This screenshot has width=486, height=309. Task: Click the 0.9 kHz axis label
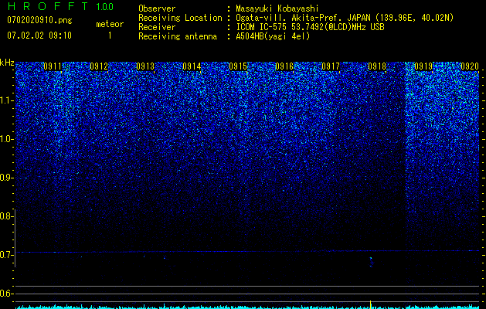(x=7, y=178)
